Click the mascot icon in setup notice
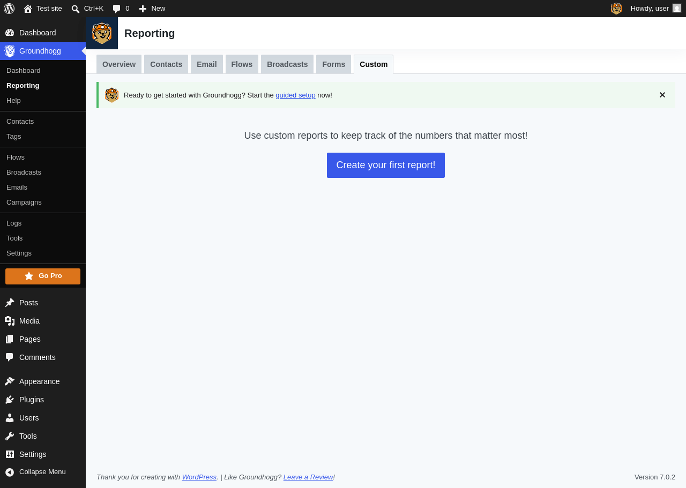Viewport: 686px width, 488px height. 112,95
